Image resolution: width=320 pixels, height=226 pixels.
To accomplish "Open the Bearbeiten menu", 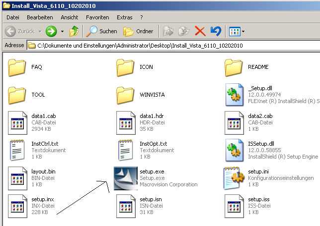I will tap(40, 17).
